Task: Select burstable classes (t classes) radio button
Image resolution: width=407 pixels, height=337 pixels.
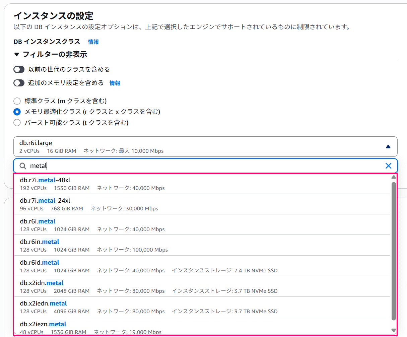Action: [17, 123]
